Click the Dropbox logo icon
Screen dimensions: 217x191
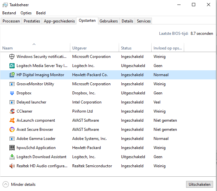[12, 93]
